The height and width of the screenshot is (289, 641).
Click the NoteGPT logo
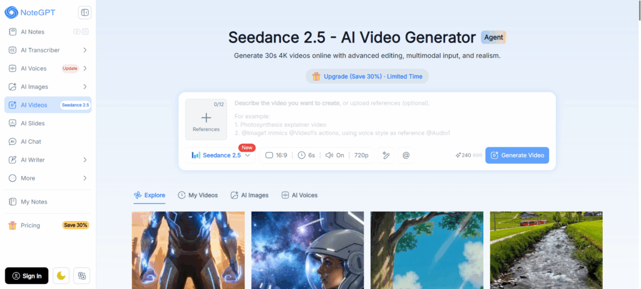[29, 12]
